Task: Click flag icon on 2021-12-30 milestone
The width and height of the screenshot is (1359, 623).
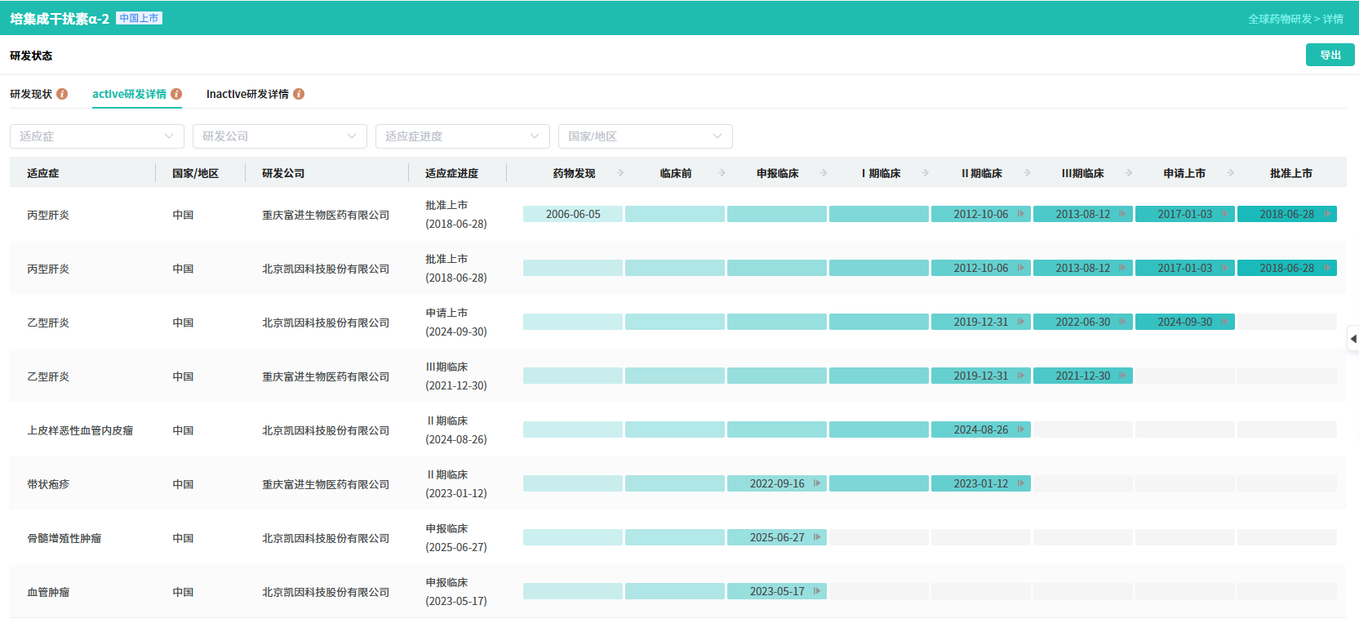Action: (1122, 376)
